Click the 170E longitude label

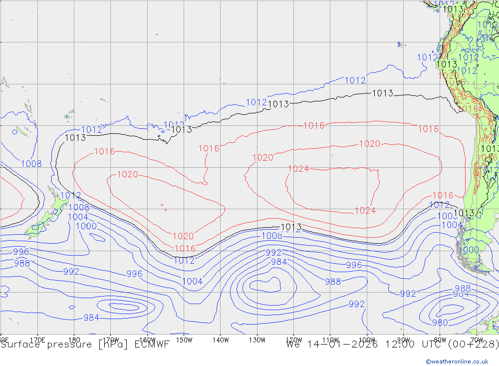point(37,340)
